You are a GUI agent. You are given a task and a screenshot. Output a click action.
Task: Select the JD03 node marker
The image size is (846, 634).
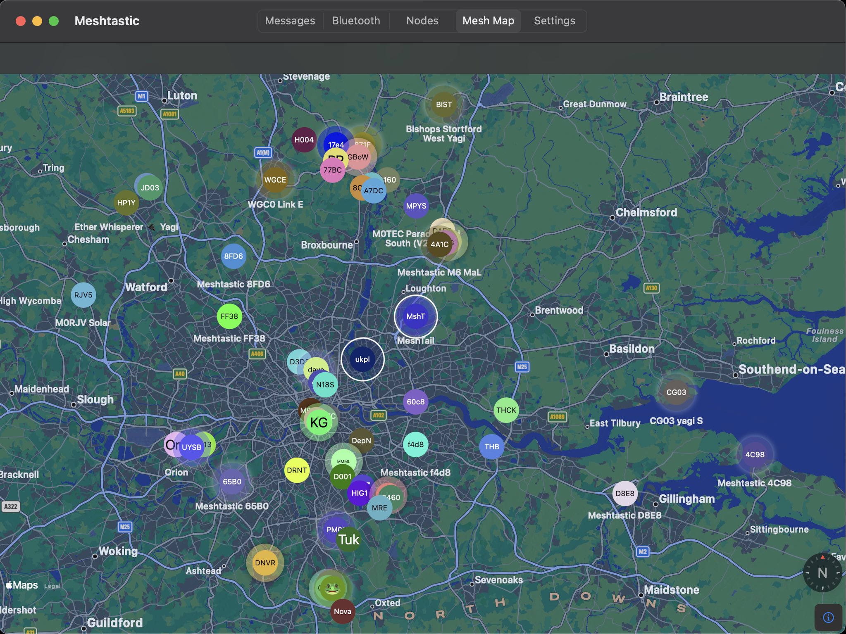[150, 188]
